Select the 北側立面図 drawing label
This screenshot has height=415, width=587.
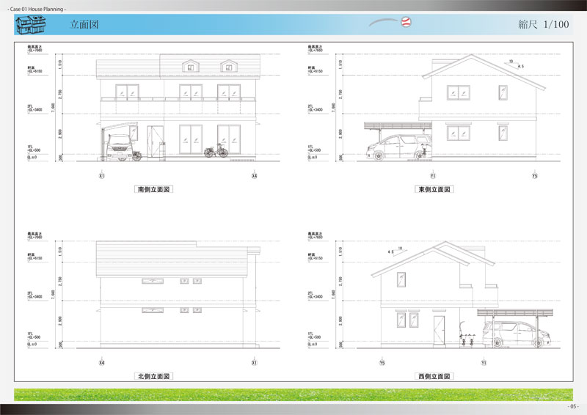tap(154, 376)
